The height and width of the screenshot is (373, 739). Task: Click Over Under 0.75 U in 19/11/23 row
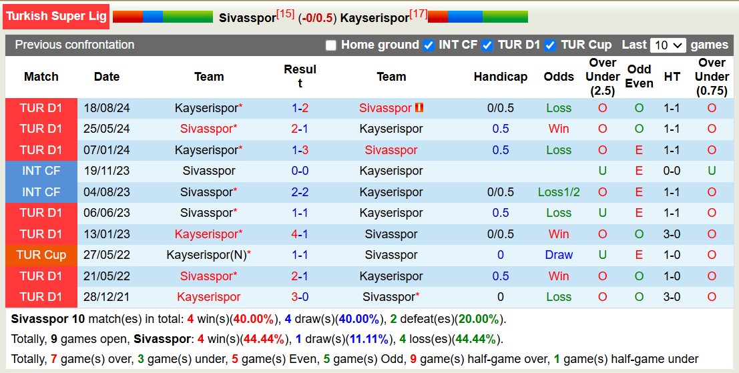(x=712, y=171)
